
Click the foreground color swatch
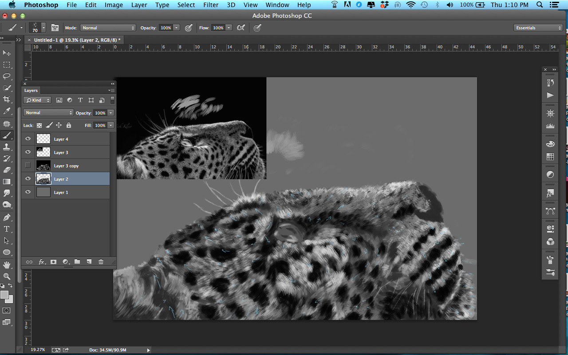point(4,295)
